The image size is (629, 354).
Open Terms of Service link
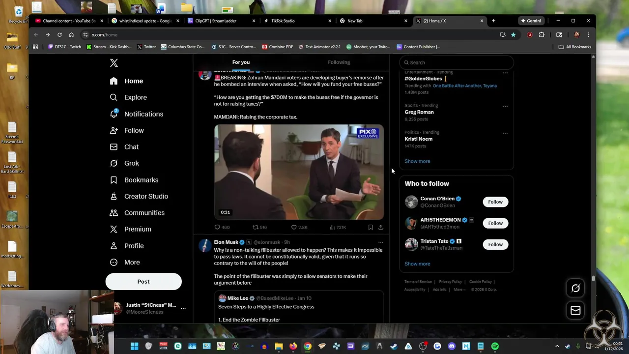pos(418,282)
